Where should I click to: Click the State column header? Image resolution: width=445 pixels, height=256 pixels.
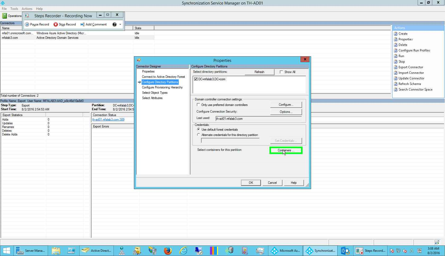[143, 28]
